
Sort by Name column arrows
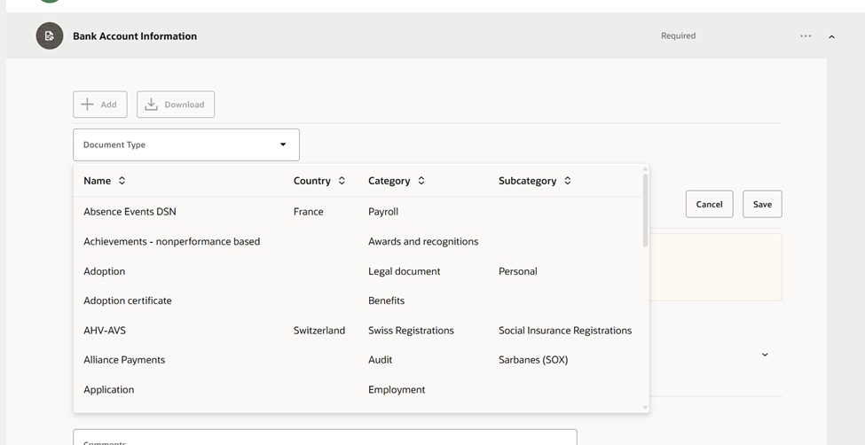[x=122, y=181]
